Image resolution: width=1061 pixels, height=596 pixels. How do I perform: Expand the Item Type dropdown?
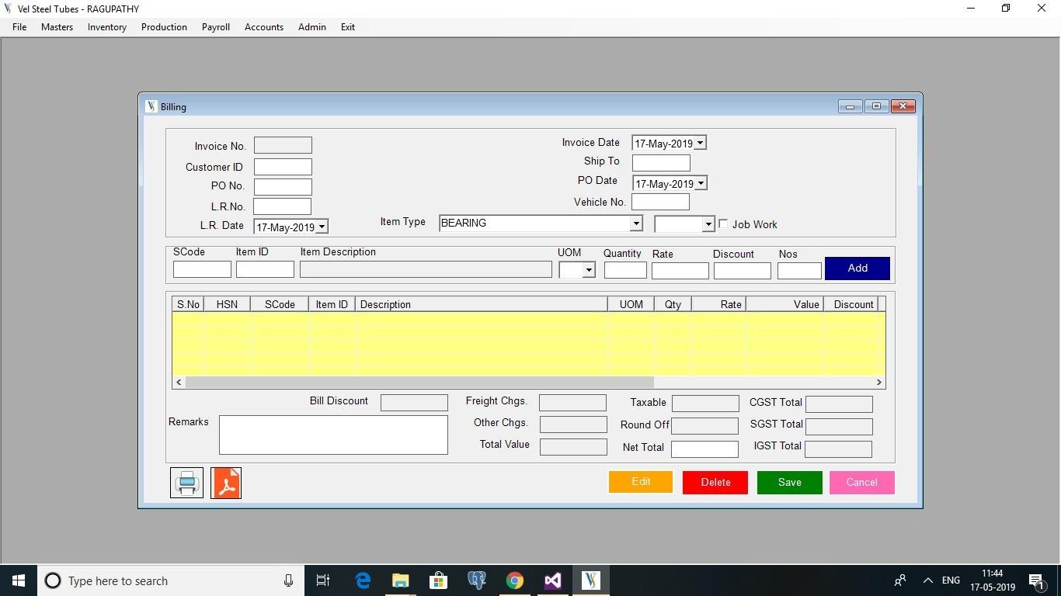(x=635, y=223)
